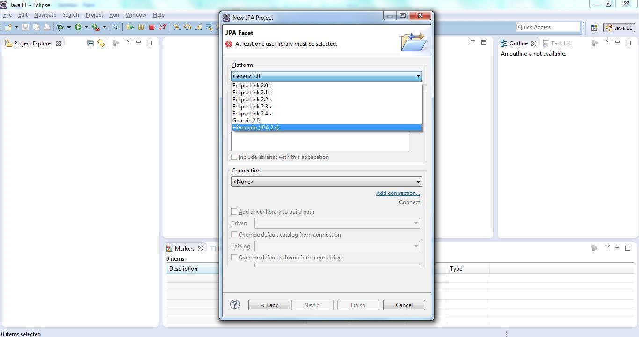Open the Outline View Menu triangle
This screenshot has width=639, height=337.
click(x=608, y=42)
